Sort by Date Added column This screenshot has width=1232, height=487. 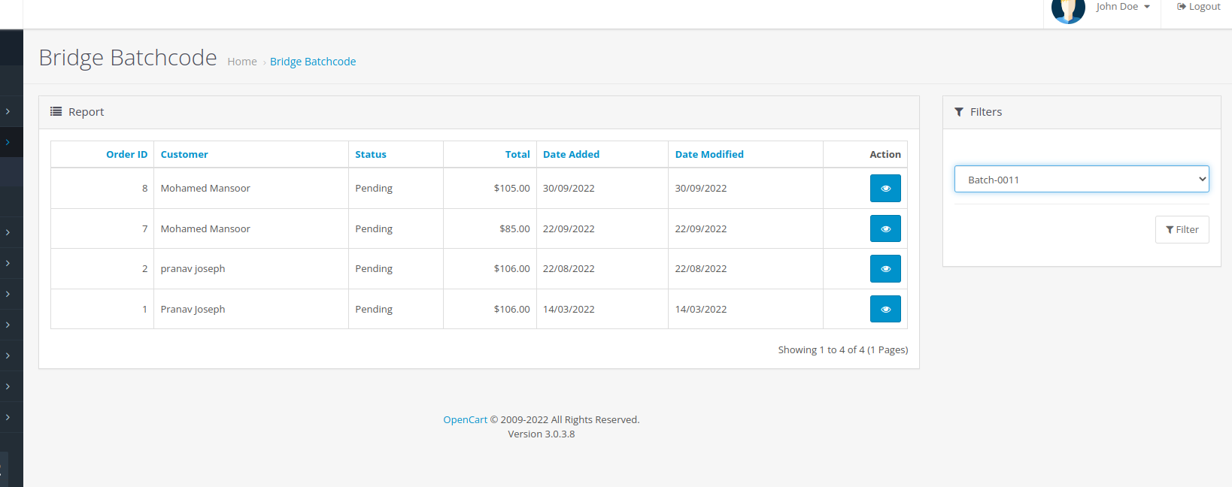click(x=571, y=155)
